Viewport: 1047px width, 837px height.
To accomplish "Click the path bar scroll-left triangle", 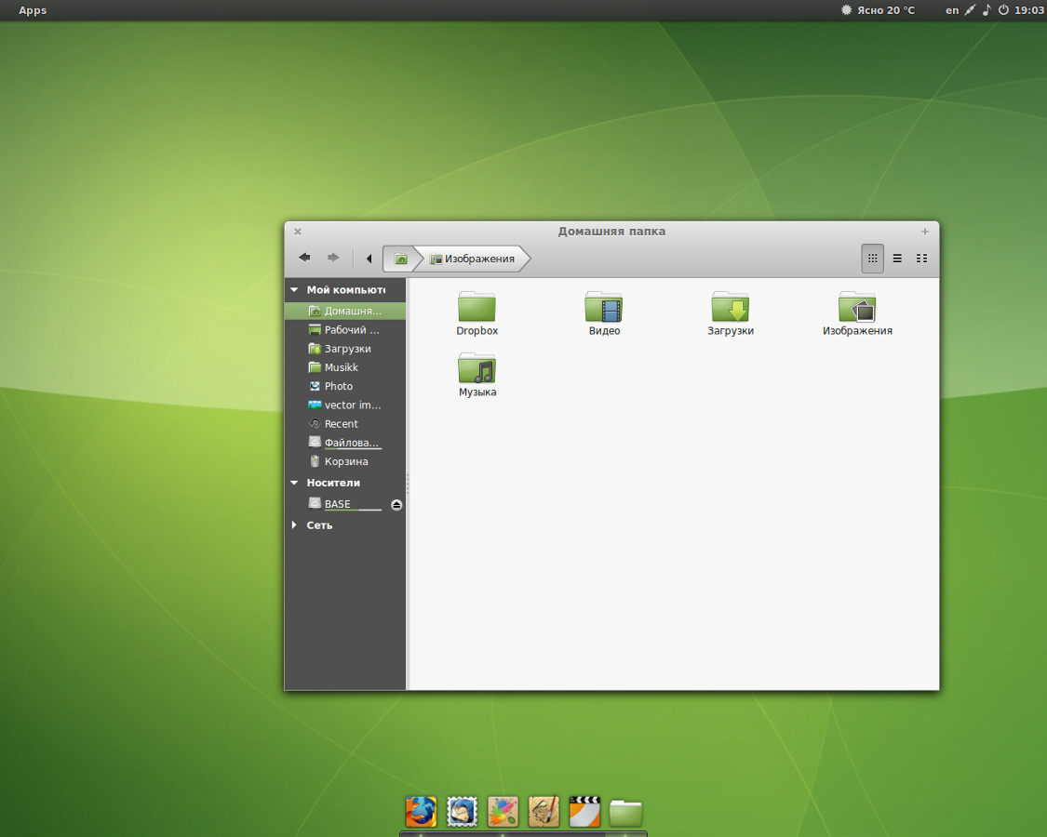I will (x=369, y=259).
